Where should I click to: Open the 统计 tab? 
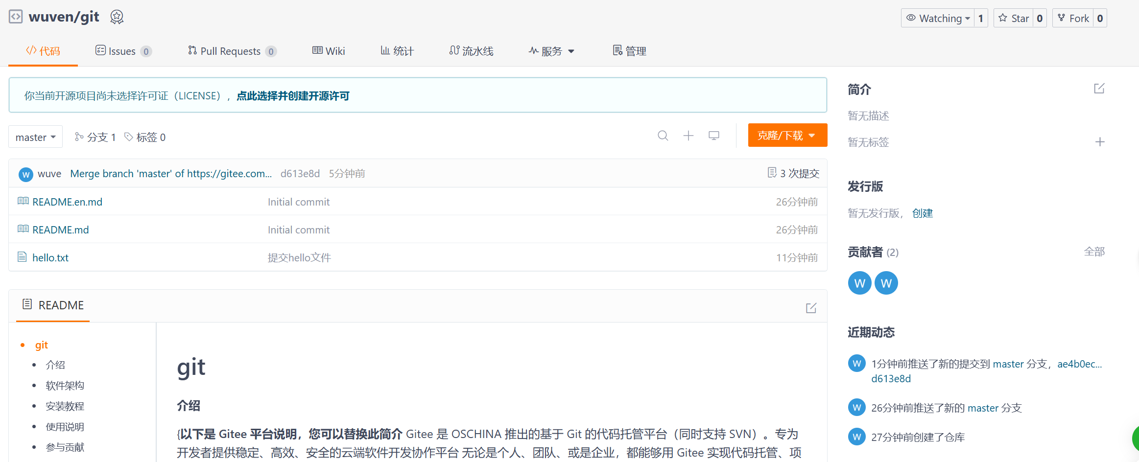pos(397,51)
